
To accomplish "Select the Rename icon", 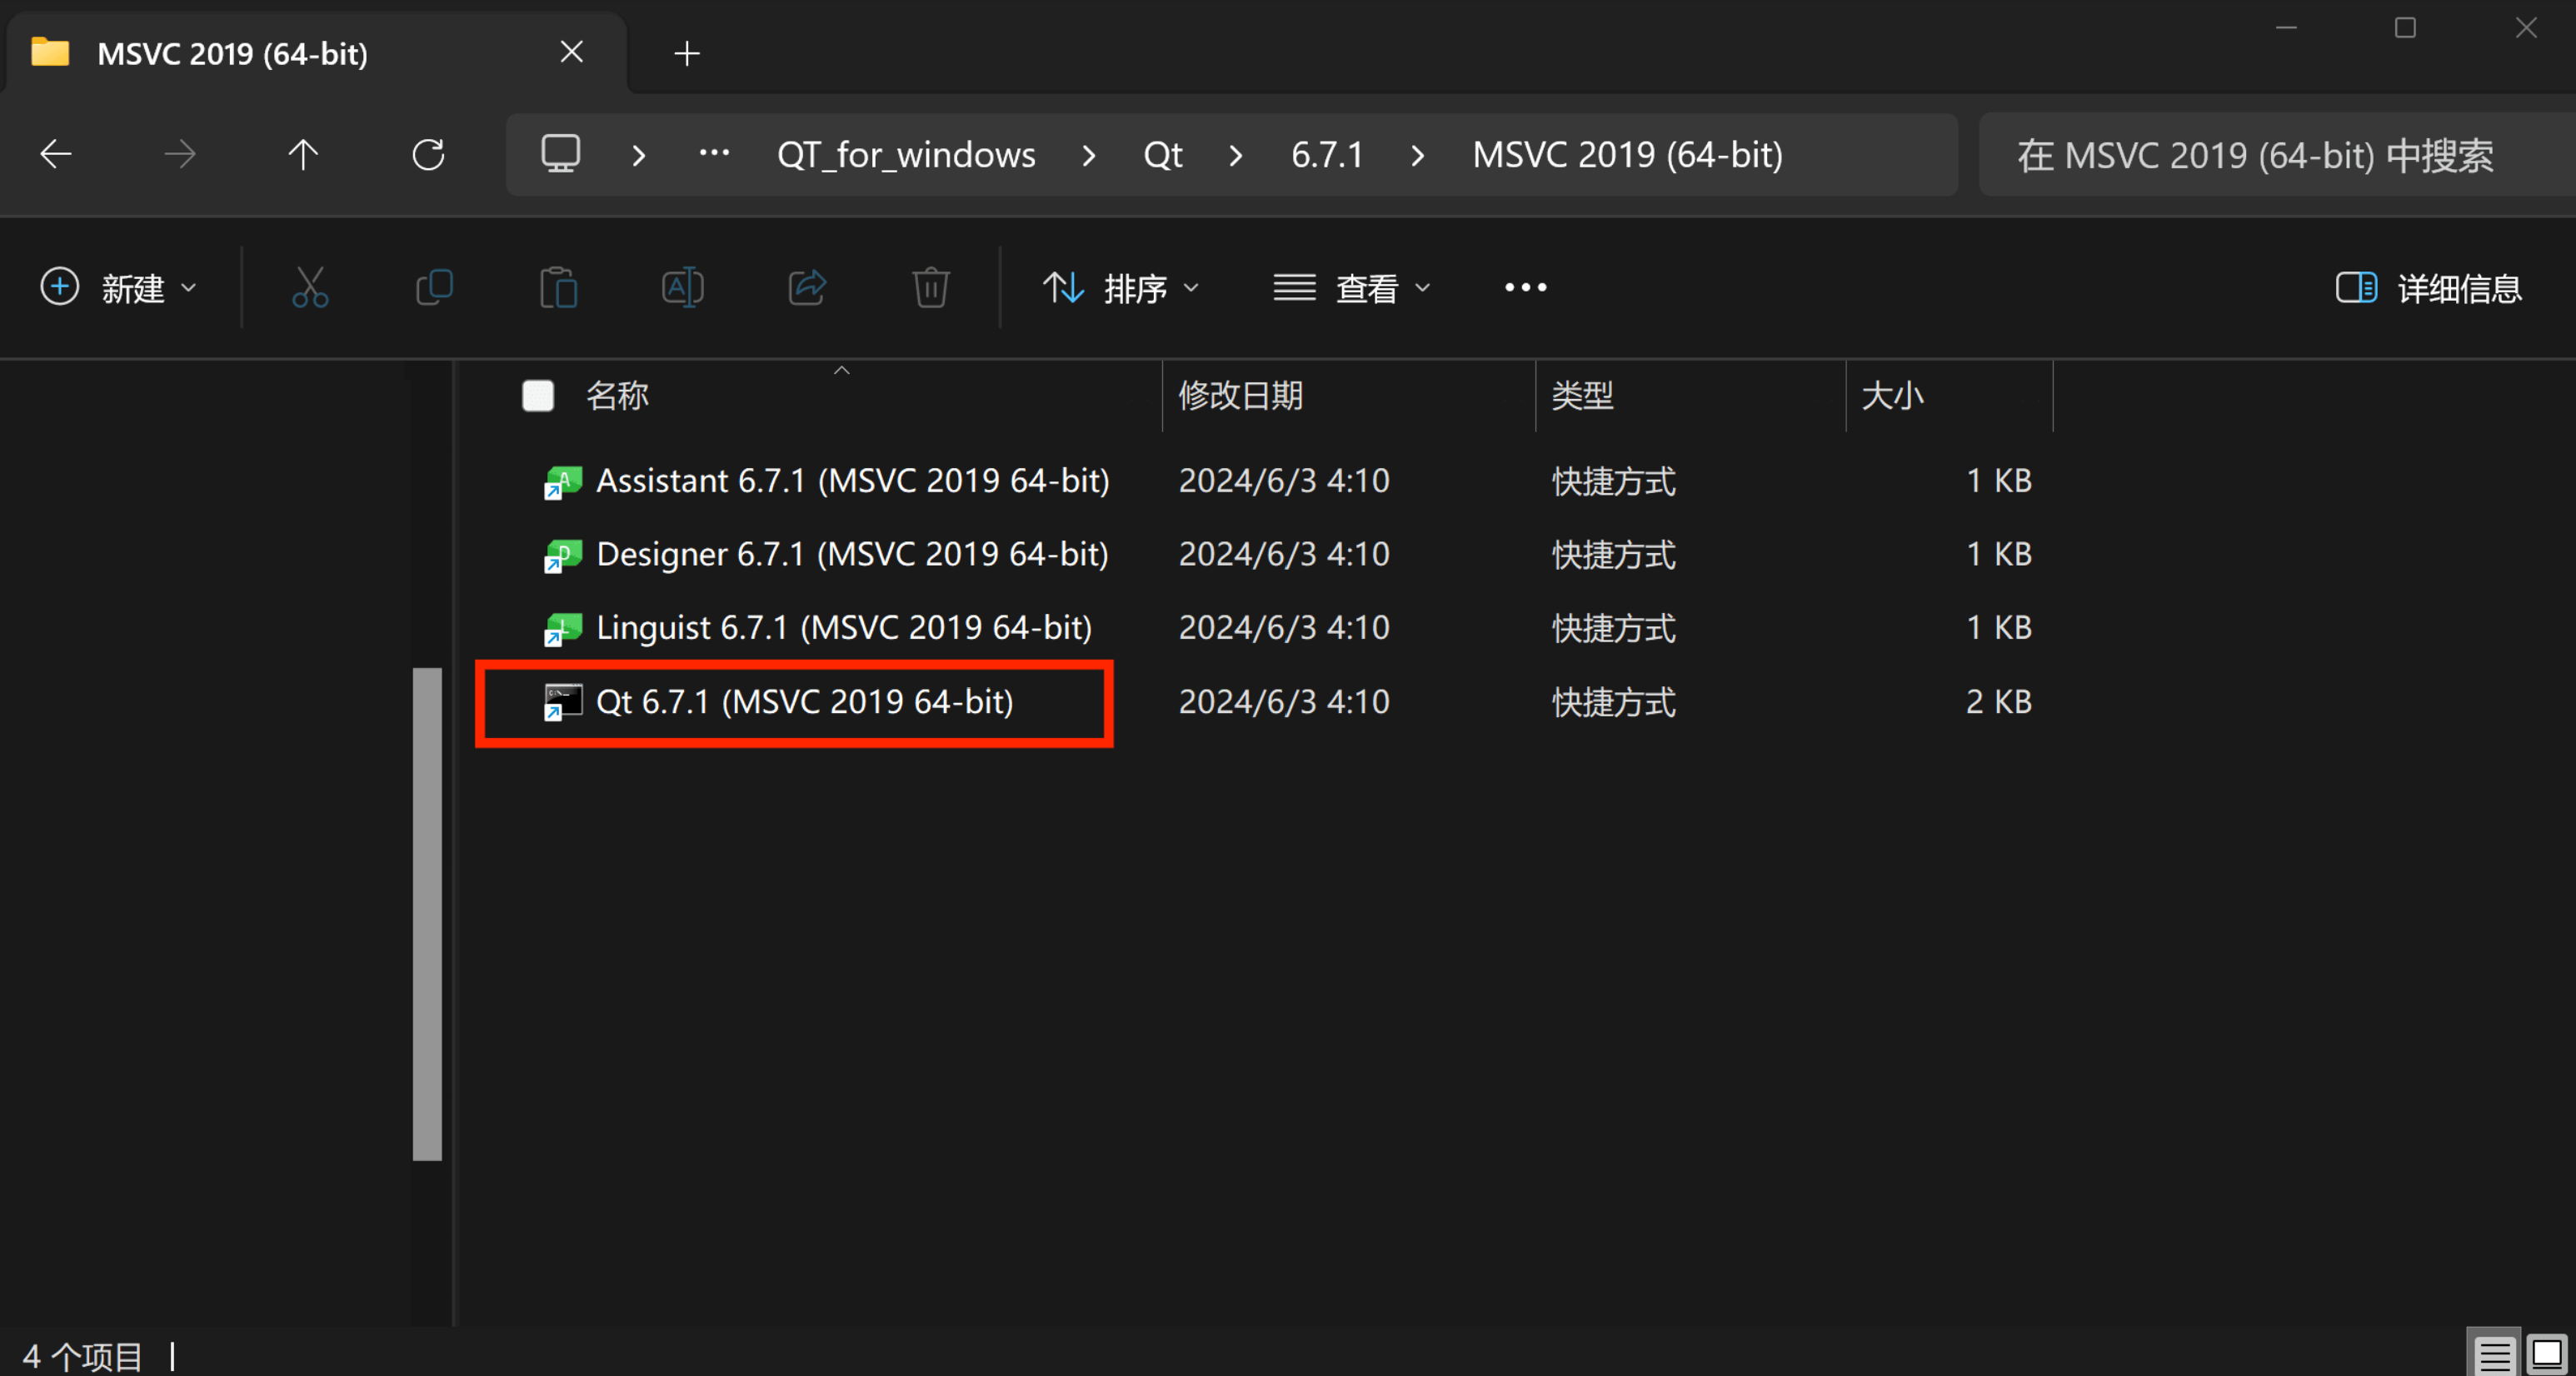I will pos(682,288).
